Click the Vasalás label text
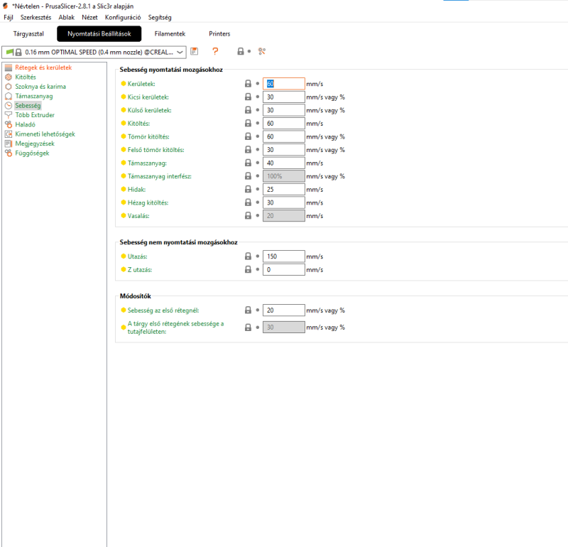 pos(138,216)
